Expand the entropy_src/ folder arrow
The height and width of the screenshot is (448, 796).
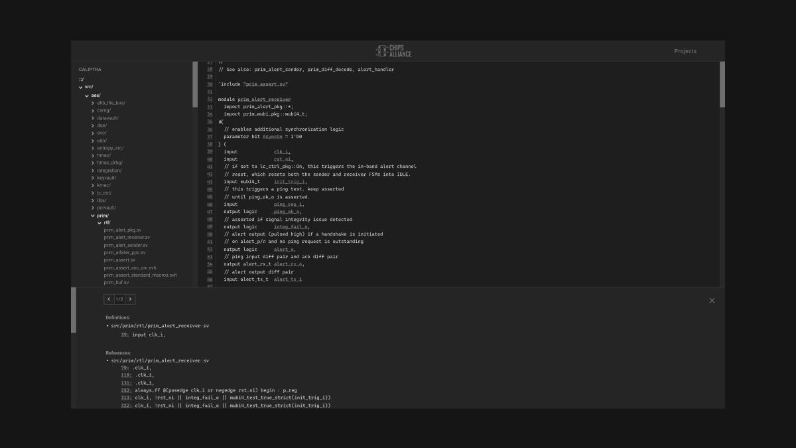[x=93, y=148]
